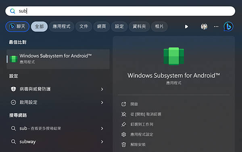This screenshot has height=152, width=242.
Task: Expand the 病毒與威脅防護 result chevron
Action: pos(102,89)
